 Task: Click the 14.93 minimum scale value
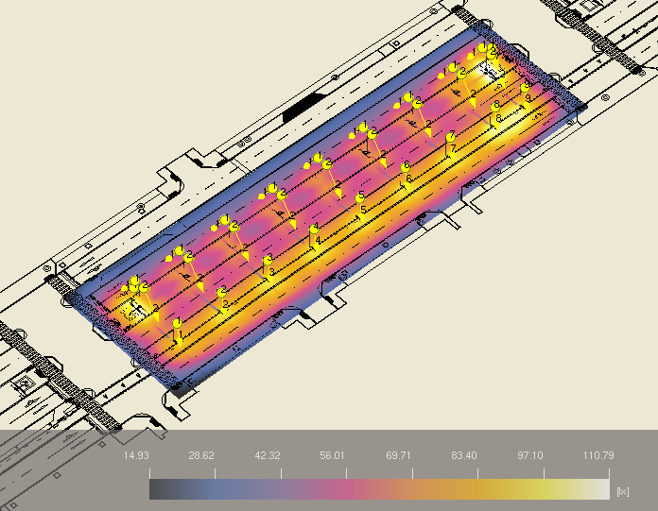point(138,456)
